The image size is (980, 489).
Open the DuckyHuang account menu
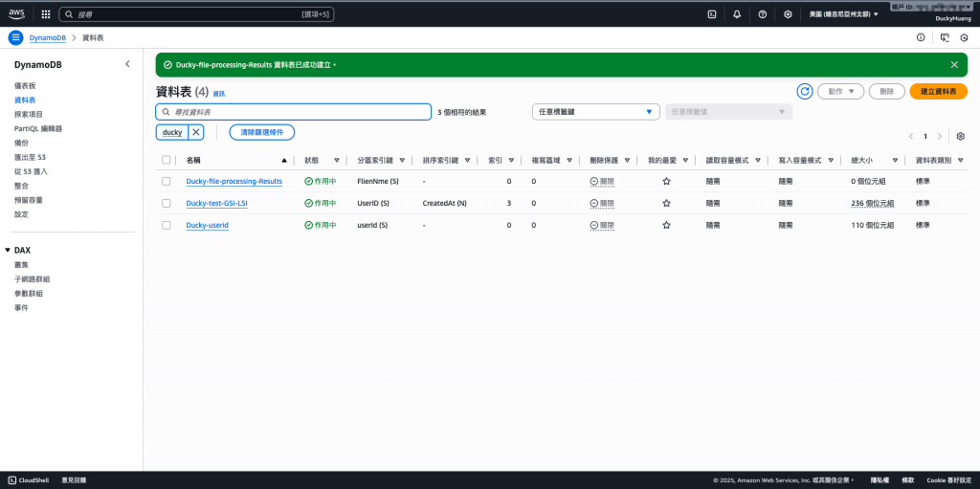click(x=954, y=19)
